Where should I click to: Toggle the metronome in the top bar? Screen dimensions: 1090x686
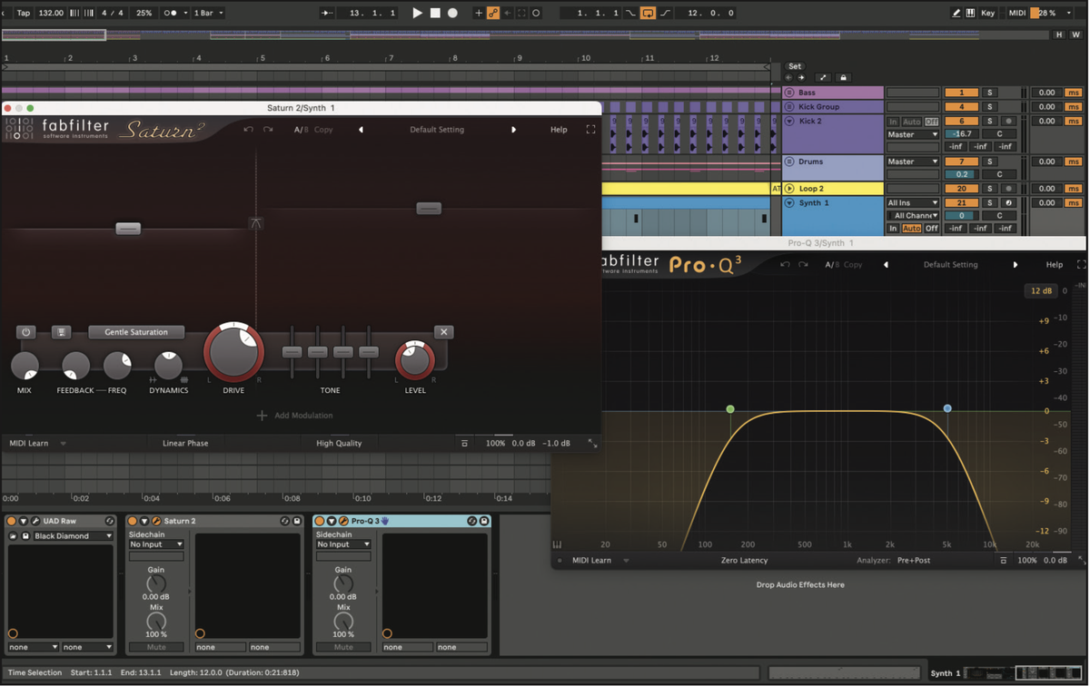coord(171,13)
